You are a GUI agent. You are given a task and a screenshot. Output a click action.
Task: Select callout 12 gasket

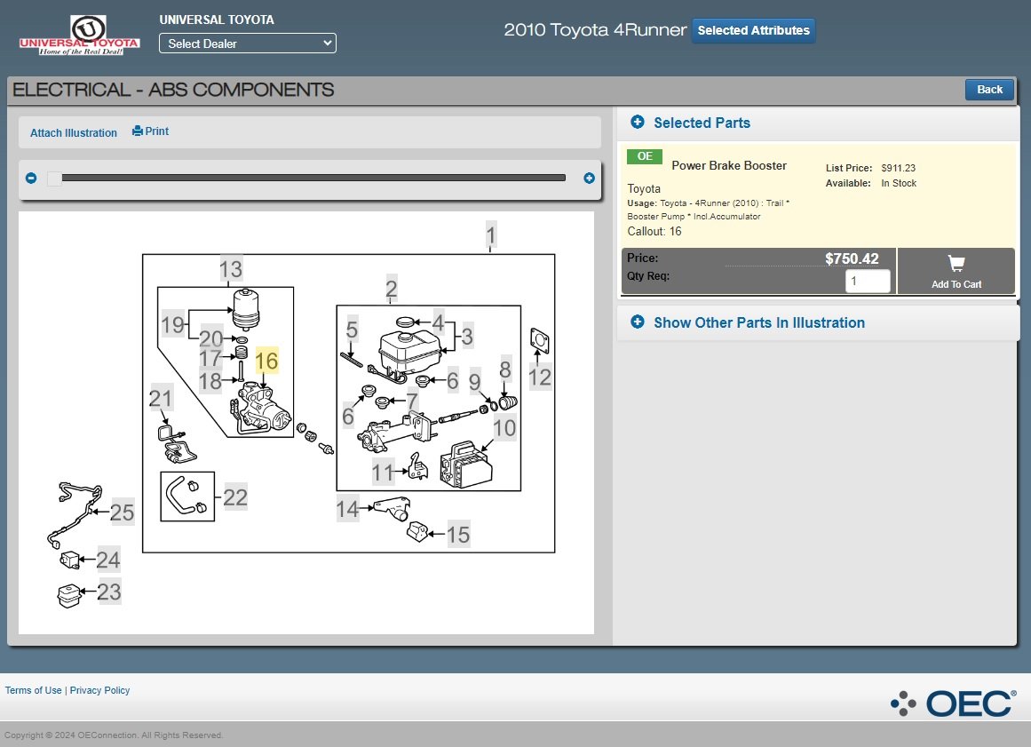point(540,377)
